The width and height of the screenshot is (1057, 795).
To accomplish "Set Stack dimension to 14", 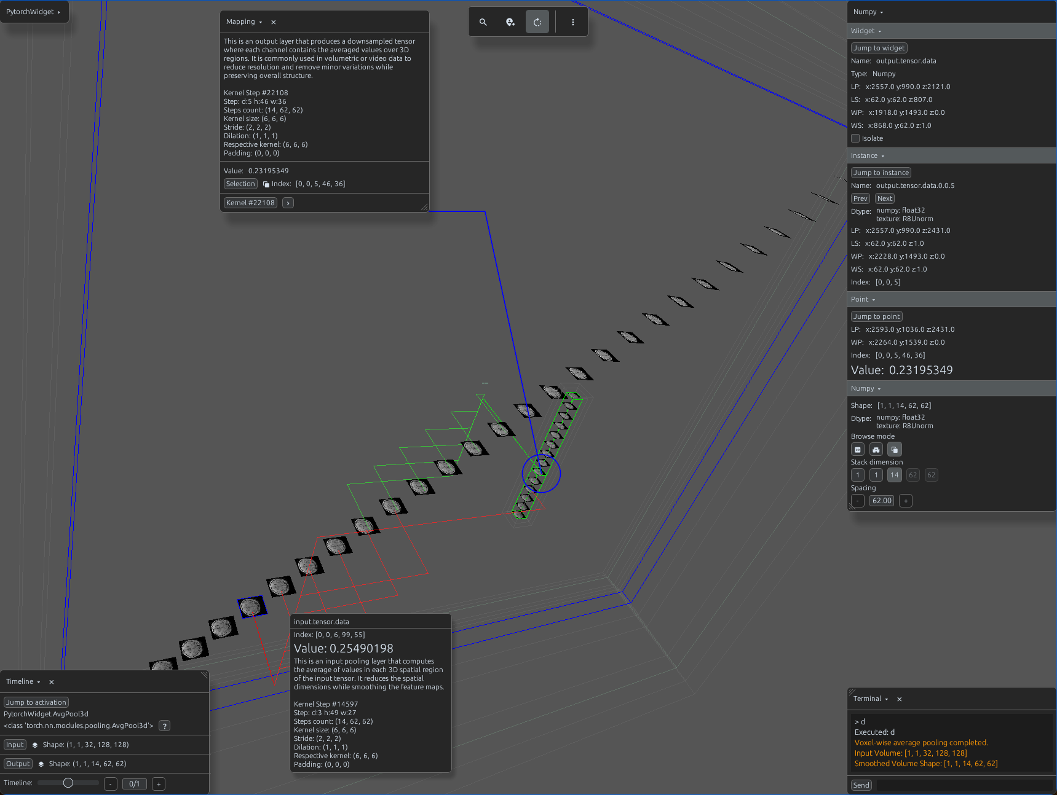I will tap(895, 475).
